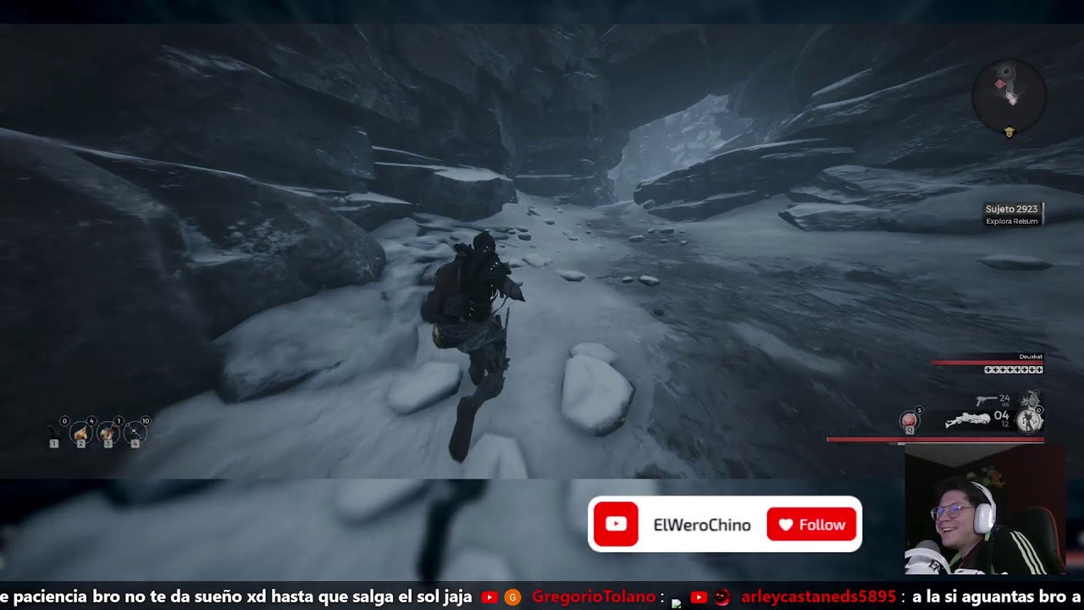Click the white player marker on minimap
Image resolution: width=1084 pixels, height=610 pixels.
[x=1010, y=98]
